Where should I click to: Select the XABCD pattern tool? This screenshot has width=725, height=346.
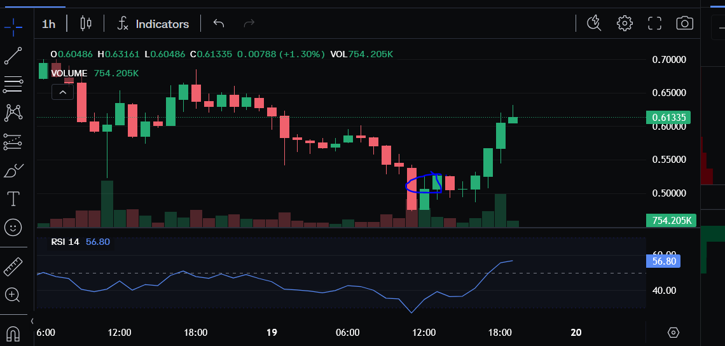(x=13, y=113)
